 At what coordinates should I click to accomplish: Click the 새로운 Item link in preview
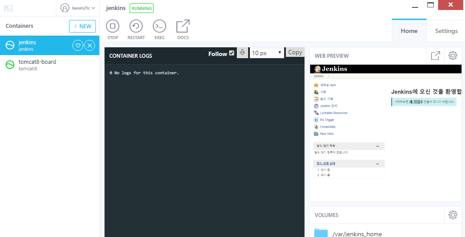click(x=327, y=85)
